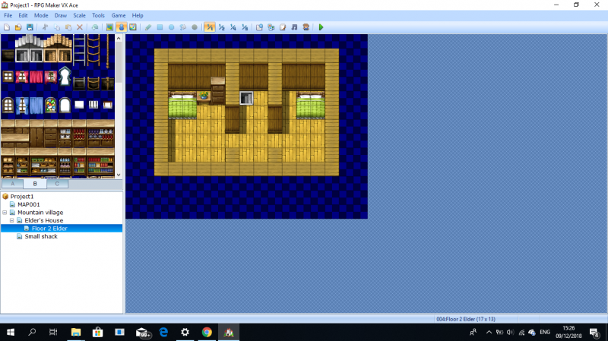The height and width of the screenshot is (341, 608).
Task: Open the Tools menu
Action: tap(98, 15)
